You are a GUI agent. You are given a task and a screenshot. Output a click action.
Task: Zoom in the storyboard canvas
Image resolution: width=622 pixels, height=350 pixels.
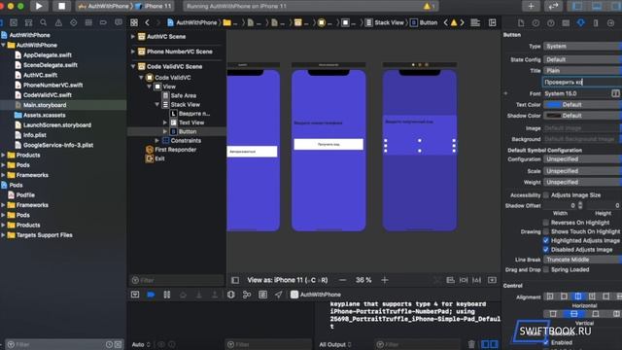click(385, 280)
